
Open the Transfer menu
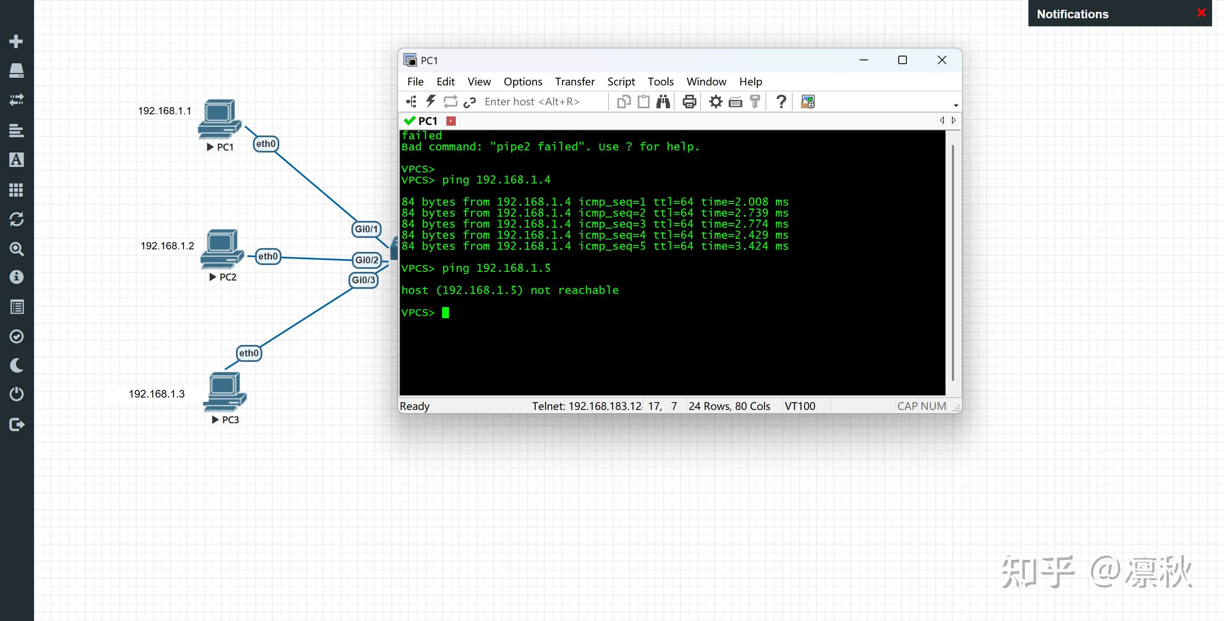[574, 82]
